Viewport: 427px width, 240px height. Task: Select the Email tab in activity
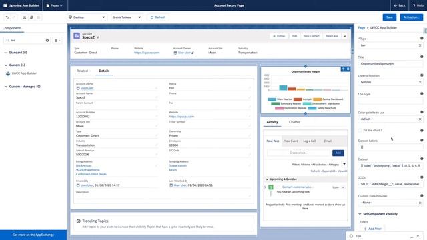tap(328, 141)
